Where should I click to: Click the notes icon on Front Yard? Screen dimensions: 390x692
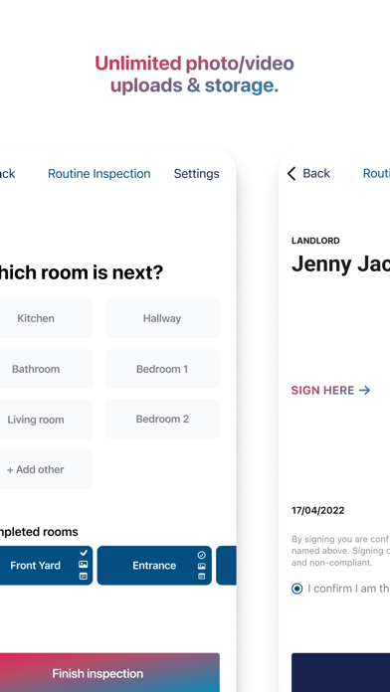point(84,576)
